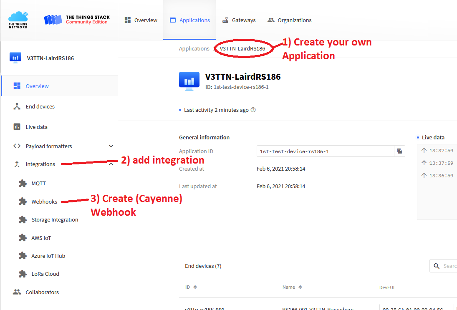Screen dimensions: 457x310
Task: Copy the Application ID to clipboard
Action: [x=399, y=151]
